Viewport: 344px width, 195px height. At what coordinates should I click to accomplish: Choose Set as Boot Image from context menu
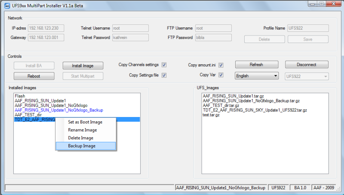[x=85, y=122]
